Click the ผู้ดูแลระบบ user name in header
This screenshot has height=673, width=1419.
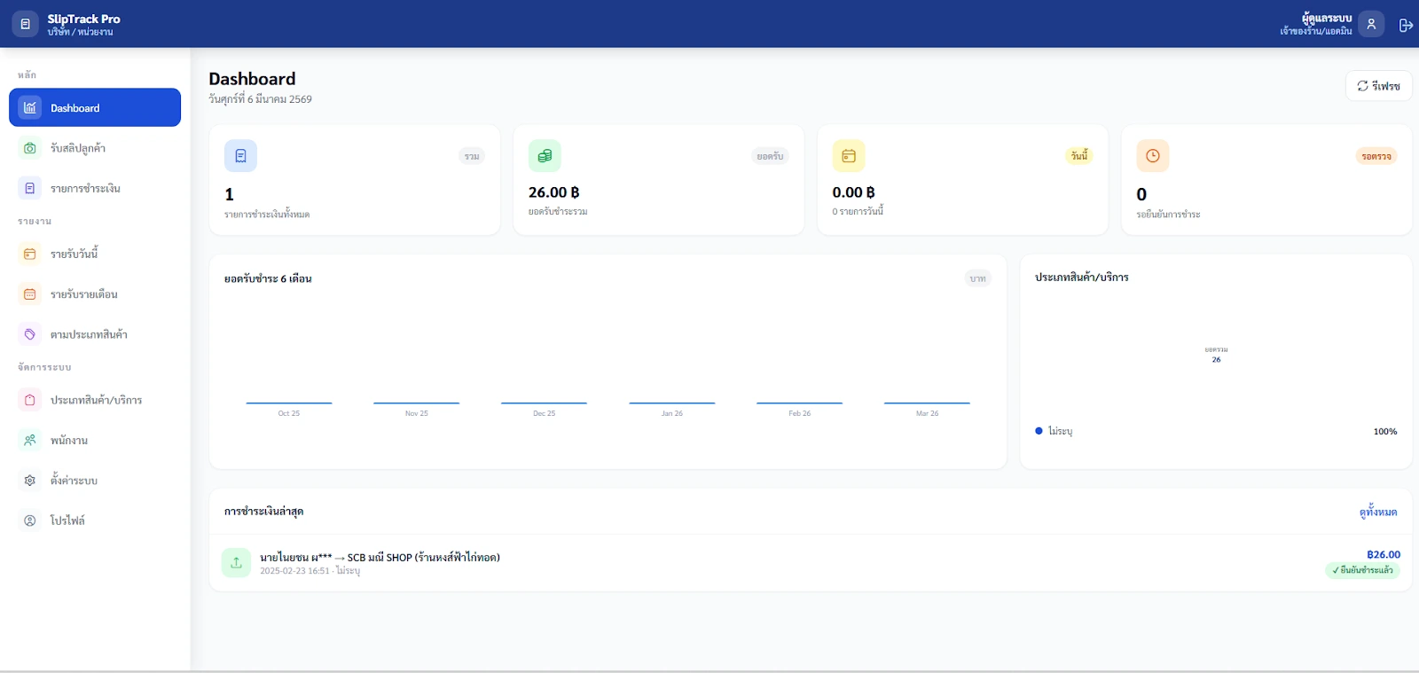[1327, 18]
